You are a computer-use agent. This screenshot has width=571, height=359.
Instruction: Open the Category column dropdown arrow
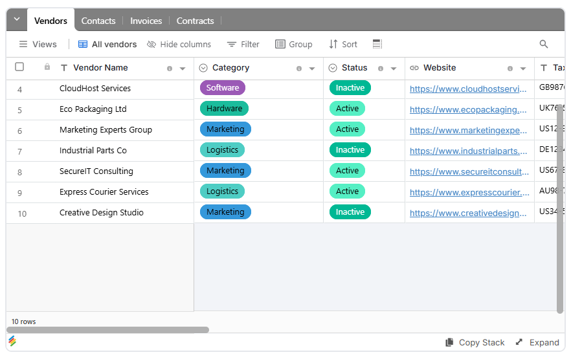[312, 69]
